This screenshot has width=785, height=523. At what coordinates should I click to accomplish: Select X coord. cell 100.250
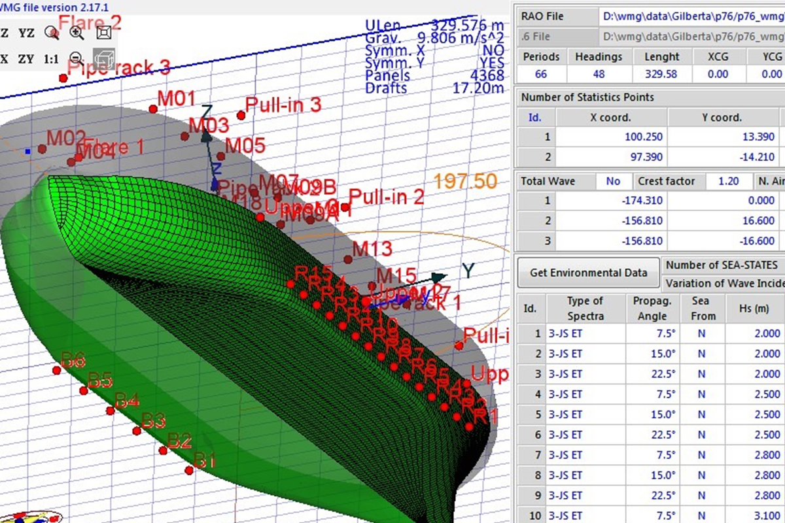(612, 137)
